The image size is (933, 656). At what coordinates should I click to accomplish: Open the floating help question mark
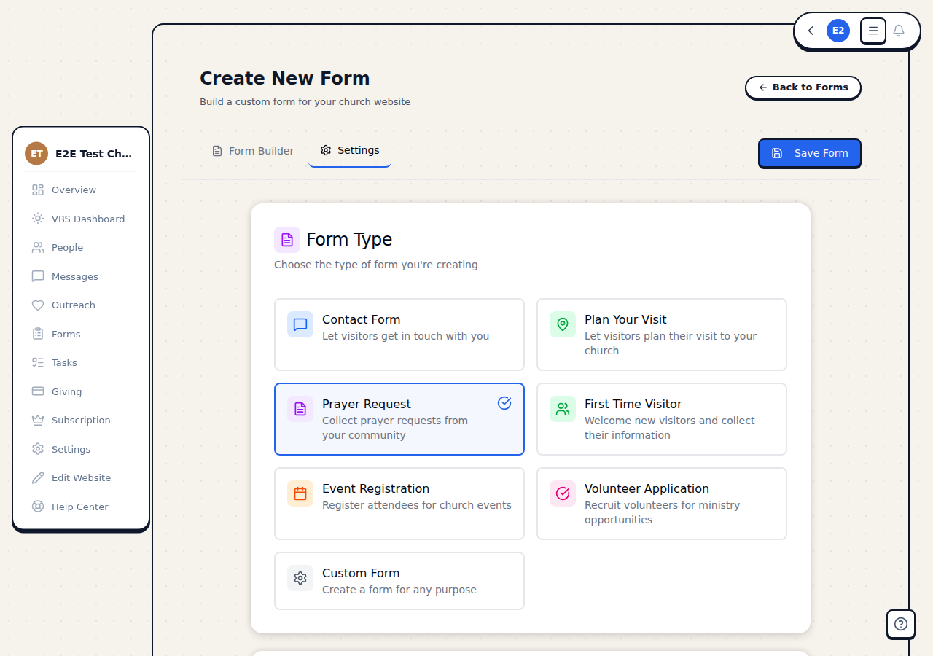coord(900,624)
